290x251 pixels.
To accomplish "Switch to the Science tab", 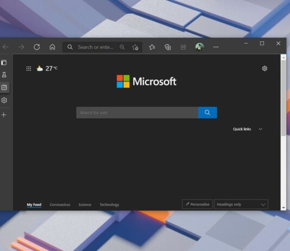I will (85, 205).
